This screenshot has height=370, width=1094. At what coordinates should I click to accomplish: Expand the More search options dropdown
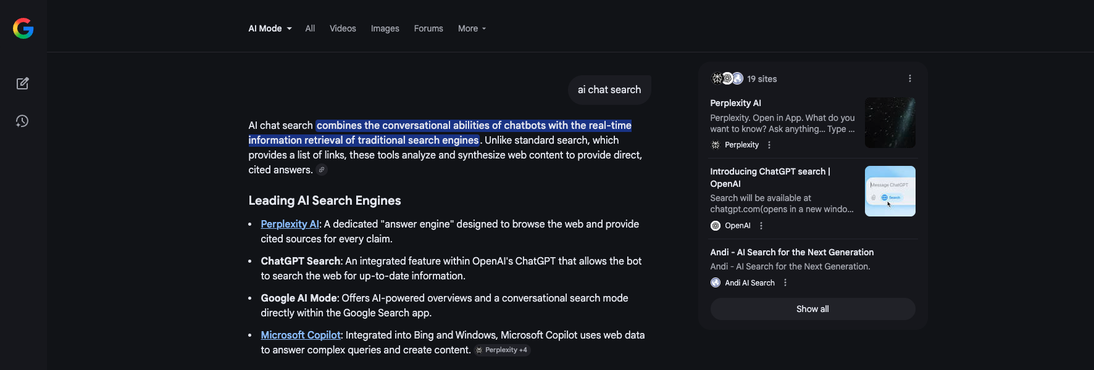click(x=471, y=28)
